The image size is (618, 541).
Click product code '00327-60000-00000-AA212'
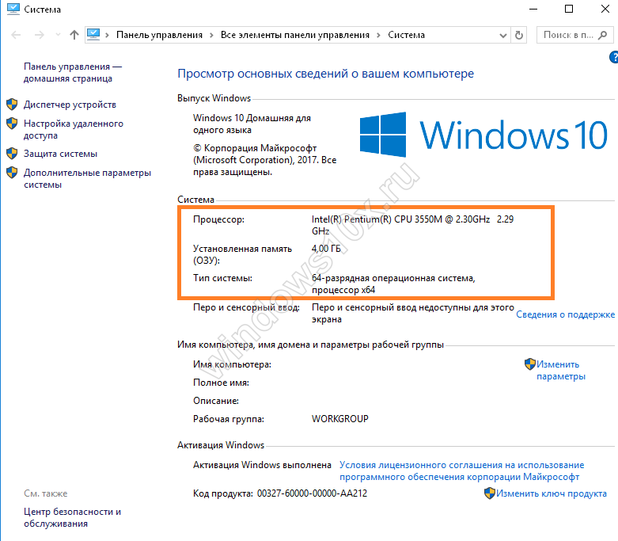pyautogui.click(x=312, y=493)
